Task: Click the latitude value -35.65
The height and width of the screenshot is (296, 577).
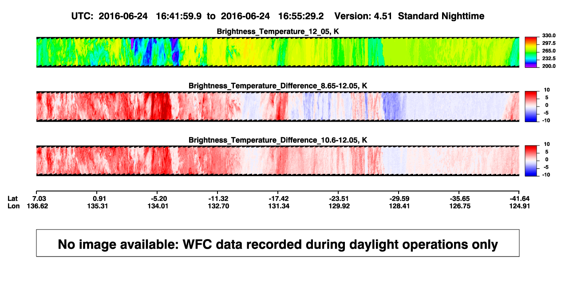Action: click(x=459, y=198)
